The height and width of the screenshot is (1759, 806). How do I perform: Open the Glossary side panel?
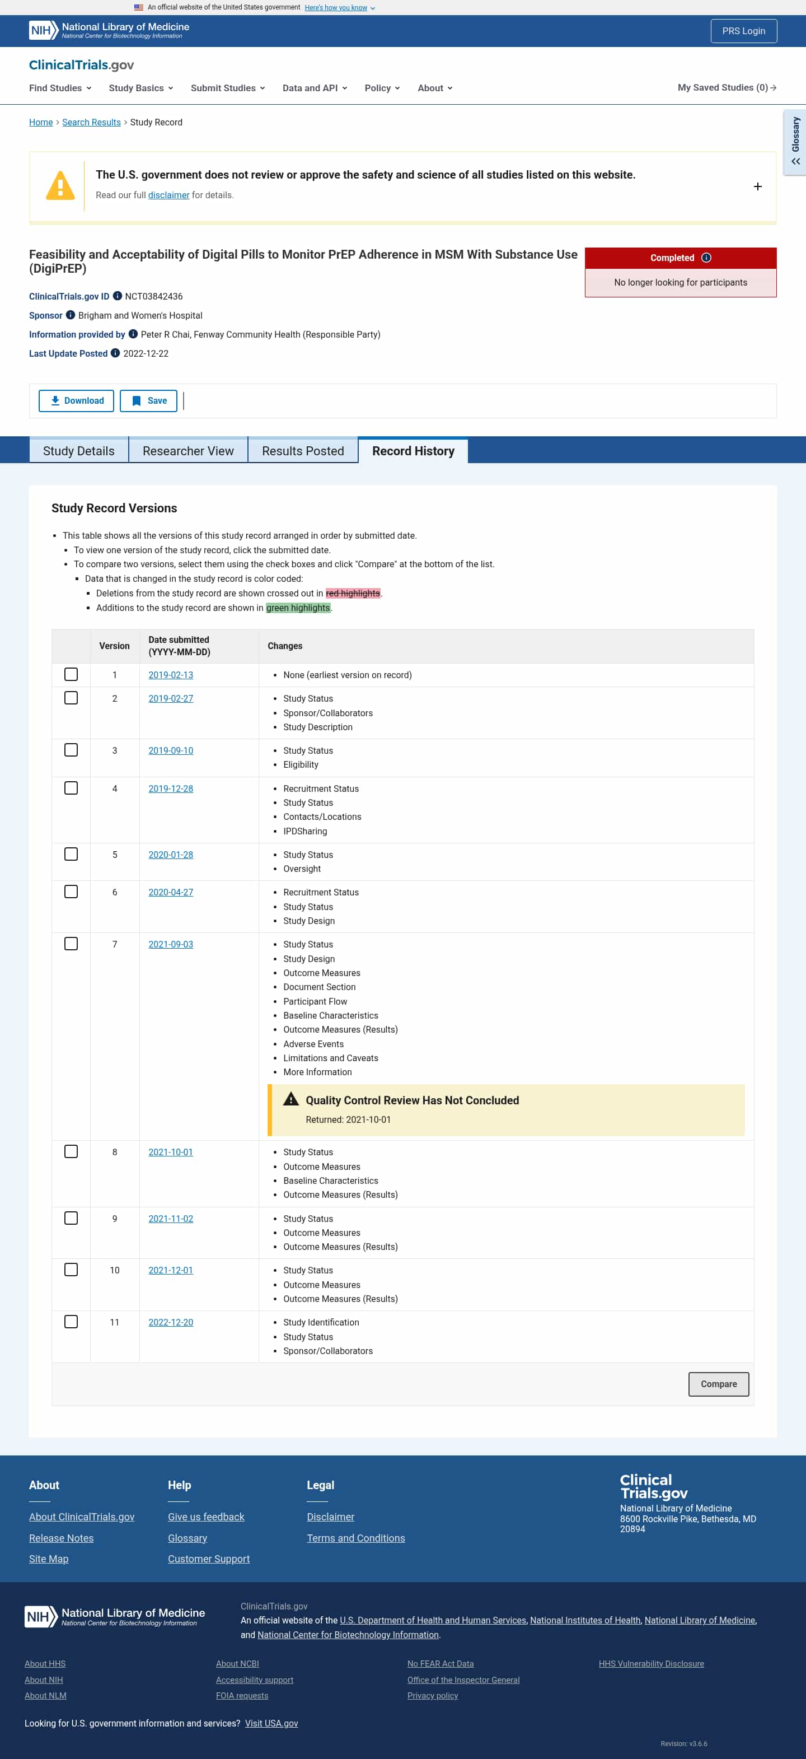(x=795, y=142)
